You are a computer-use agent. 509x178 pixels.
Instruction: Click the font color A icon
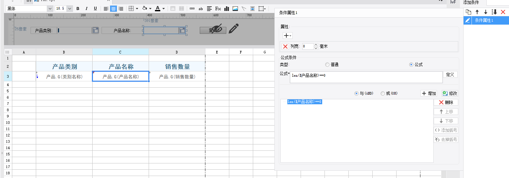[158, 9]
